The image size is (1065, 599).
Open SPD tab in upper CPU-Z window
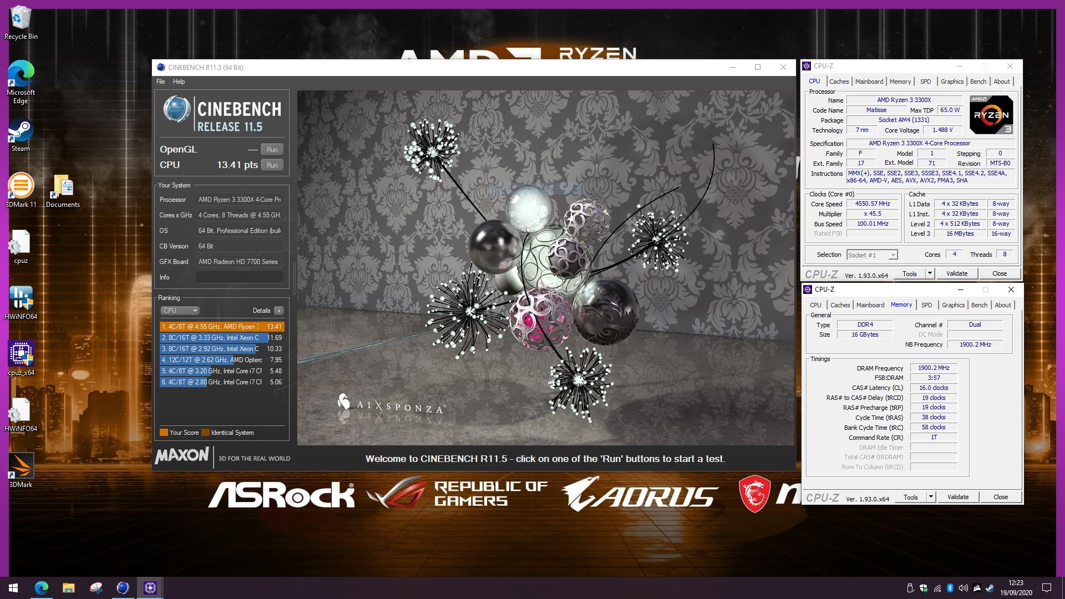(925, 82)
